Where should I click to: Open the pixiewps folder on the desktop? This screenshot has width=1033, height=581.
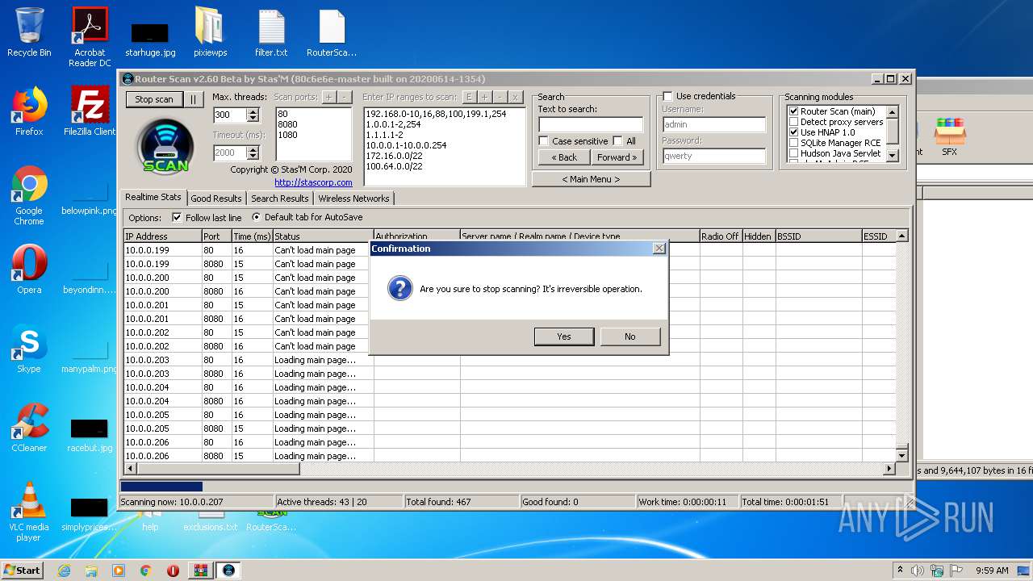click(210, 32)
